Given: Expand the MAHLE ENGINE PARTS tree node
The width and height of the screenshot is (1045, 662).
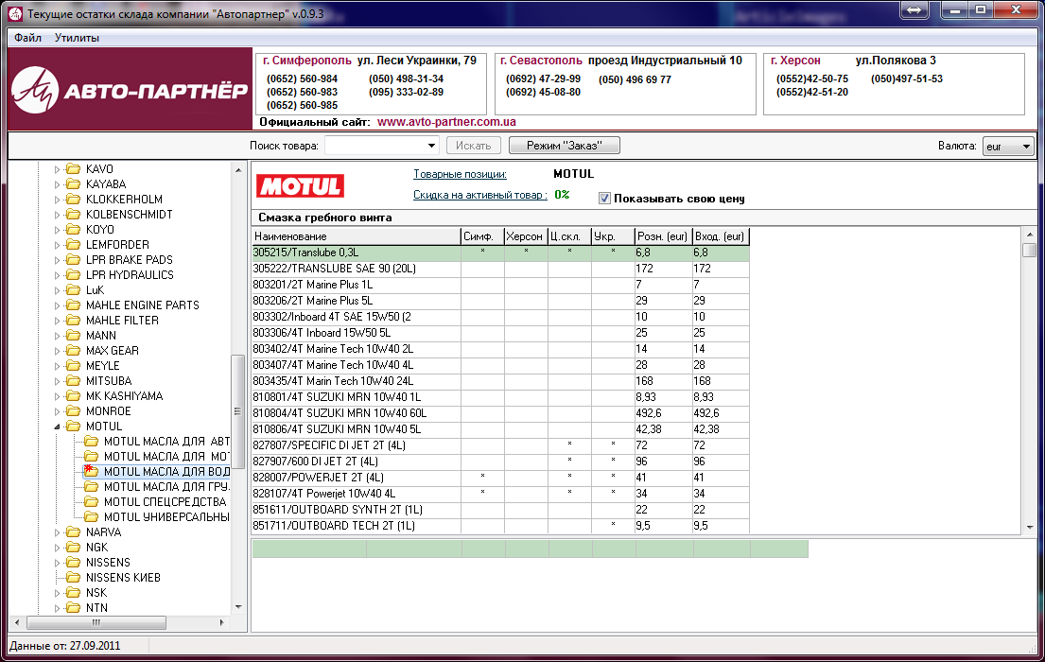Looking at the screenshot, I should pyautogui.click(x=57, y=305).
